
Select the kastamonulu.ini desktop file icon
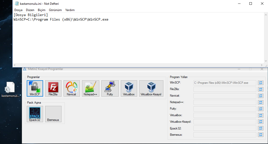pyautogui.click(x=10, y=90)
